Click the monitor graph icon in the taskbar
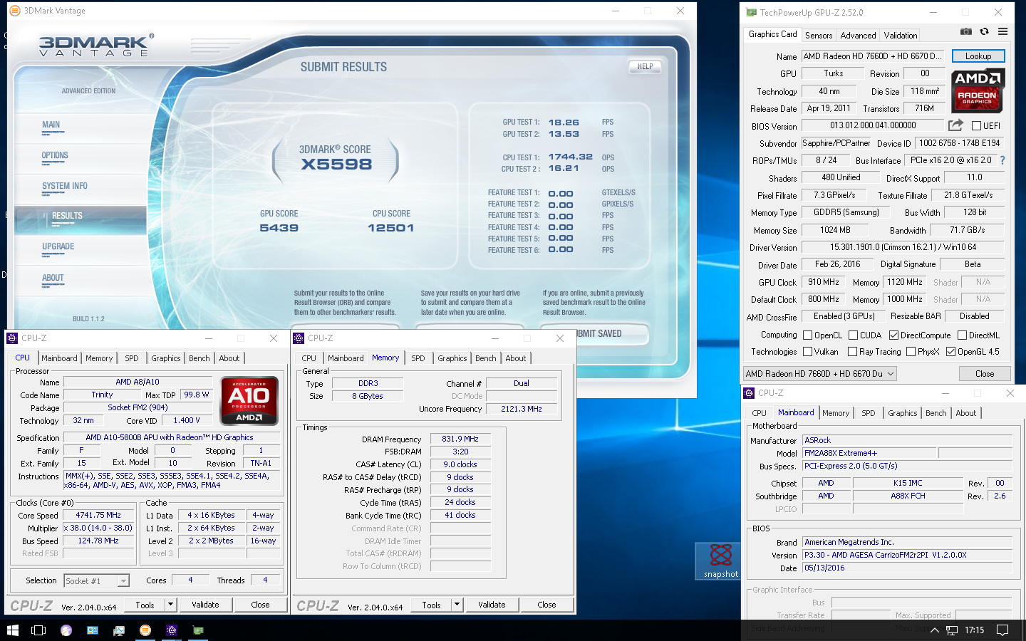This screenshot has height=641, width=1026. [118, 630]
